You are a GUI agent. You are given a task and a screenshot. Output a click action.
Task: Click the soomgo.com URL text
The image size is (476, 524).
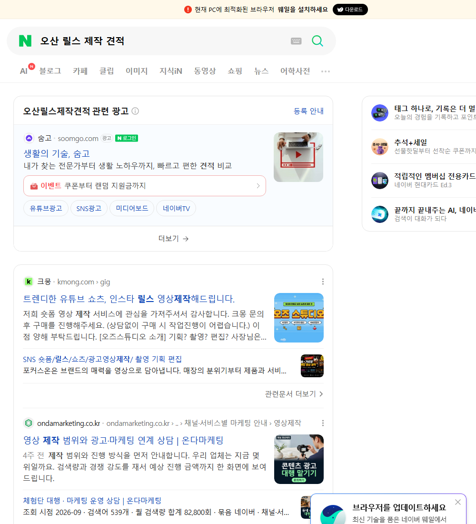(x=78, y=138)
